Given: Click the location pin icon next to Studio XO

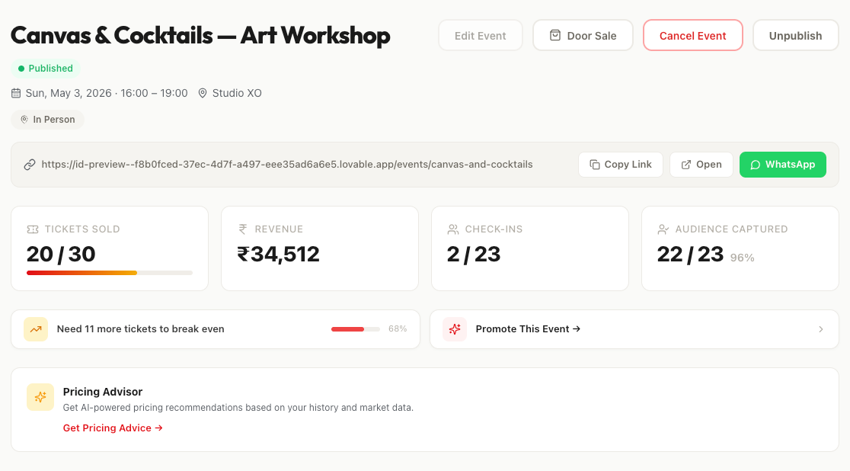Looking at the screenshot, I should [203, 93].
